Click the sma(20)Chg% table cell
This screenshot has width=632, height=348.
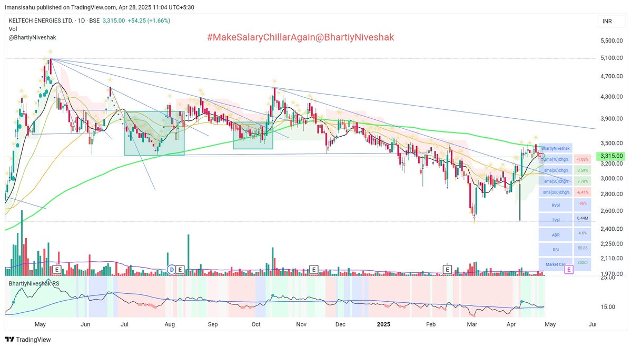(x=555, y=170)
